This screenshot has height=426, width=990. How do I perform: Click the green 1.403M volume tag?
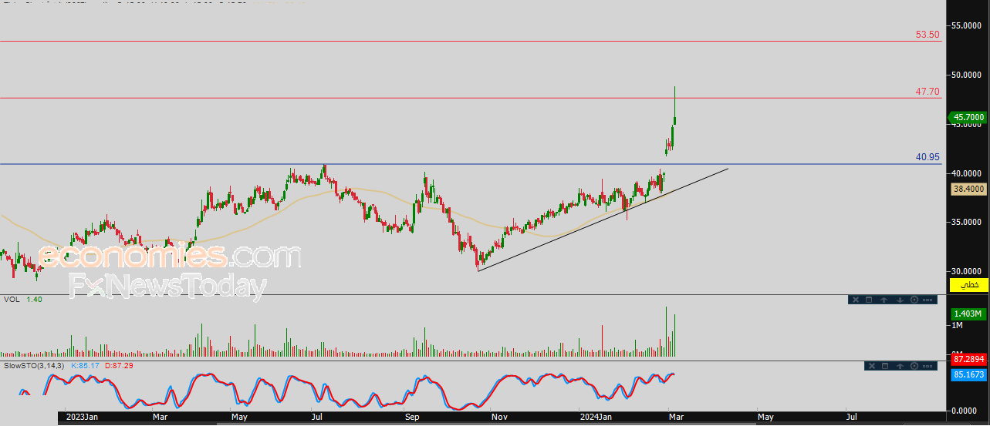click(968, 314)
